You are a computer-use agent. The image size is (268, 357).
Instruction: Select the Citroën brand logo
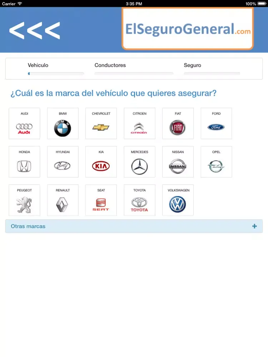139,128
